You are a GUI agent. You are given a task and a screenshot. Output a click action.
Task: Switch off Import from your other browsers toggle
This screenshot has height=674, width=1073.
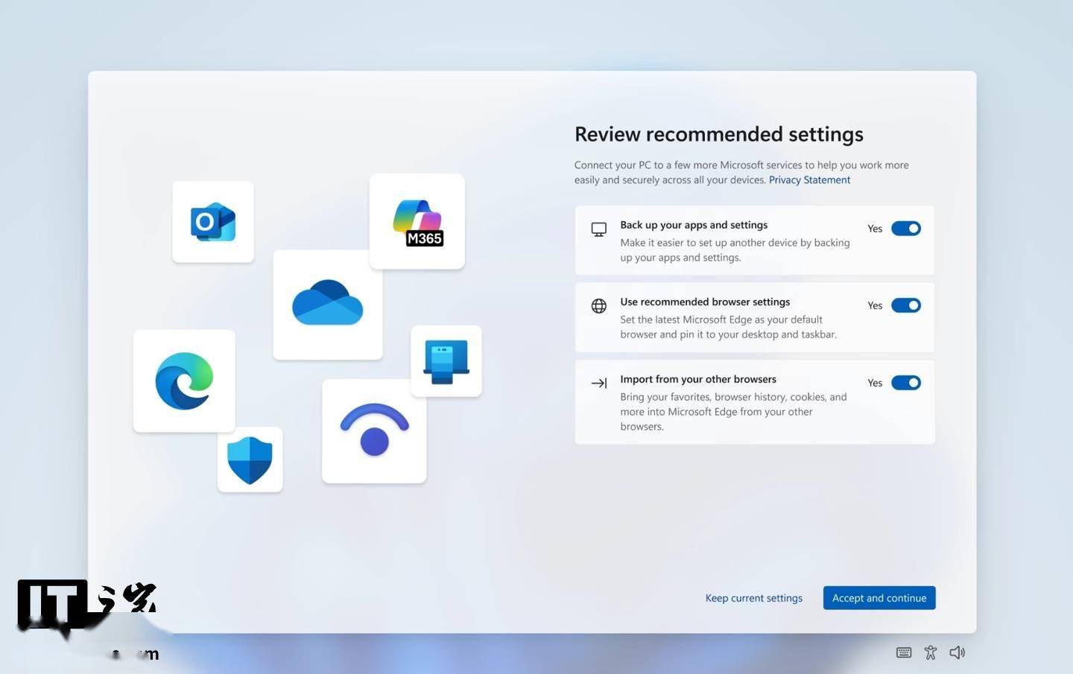click(906, 383)
